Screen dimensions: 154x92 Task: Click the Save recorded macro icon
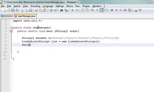pyautogui.click(x=130, y=10)
